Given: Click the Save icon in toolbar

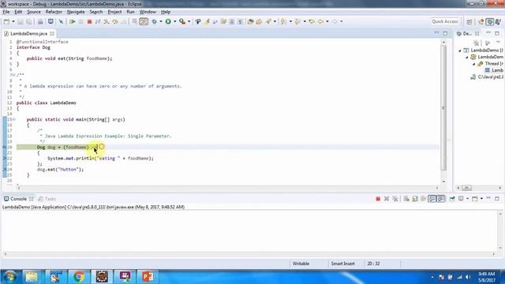Looking at the screenshot, I should point(21,21).
